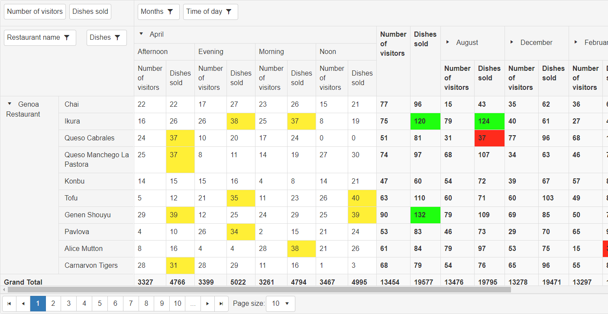Click the Grand Total row label

23,282
